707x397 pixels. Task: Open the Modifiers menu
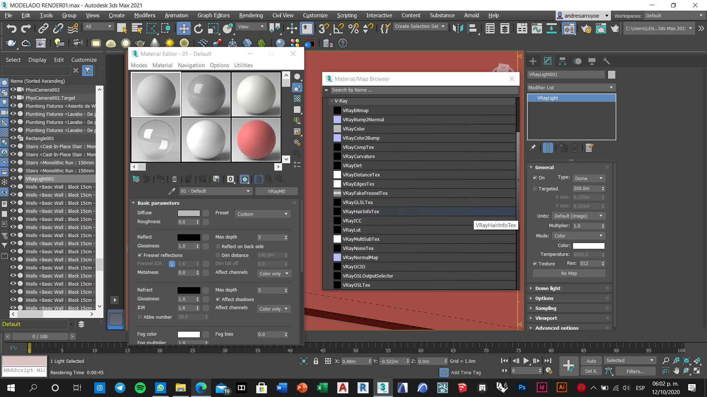(144, 15)
